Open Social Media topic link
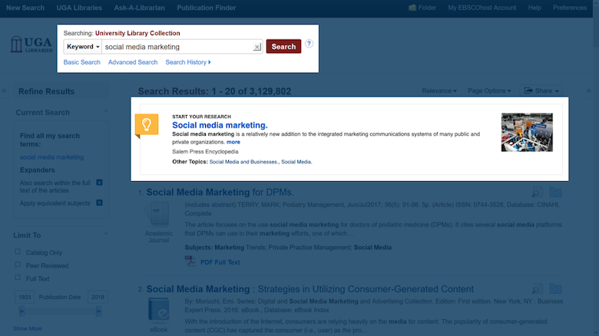The width and height of the screenshot is (599, 336). (x=296, y=162)
